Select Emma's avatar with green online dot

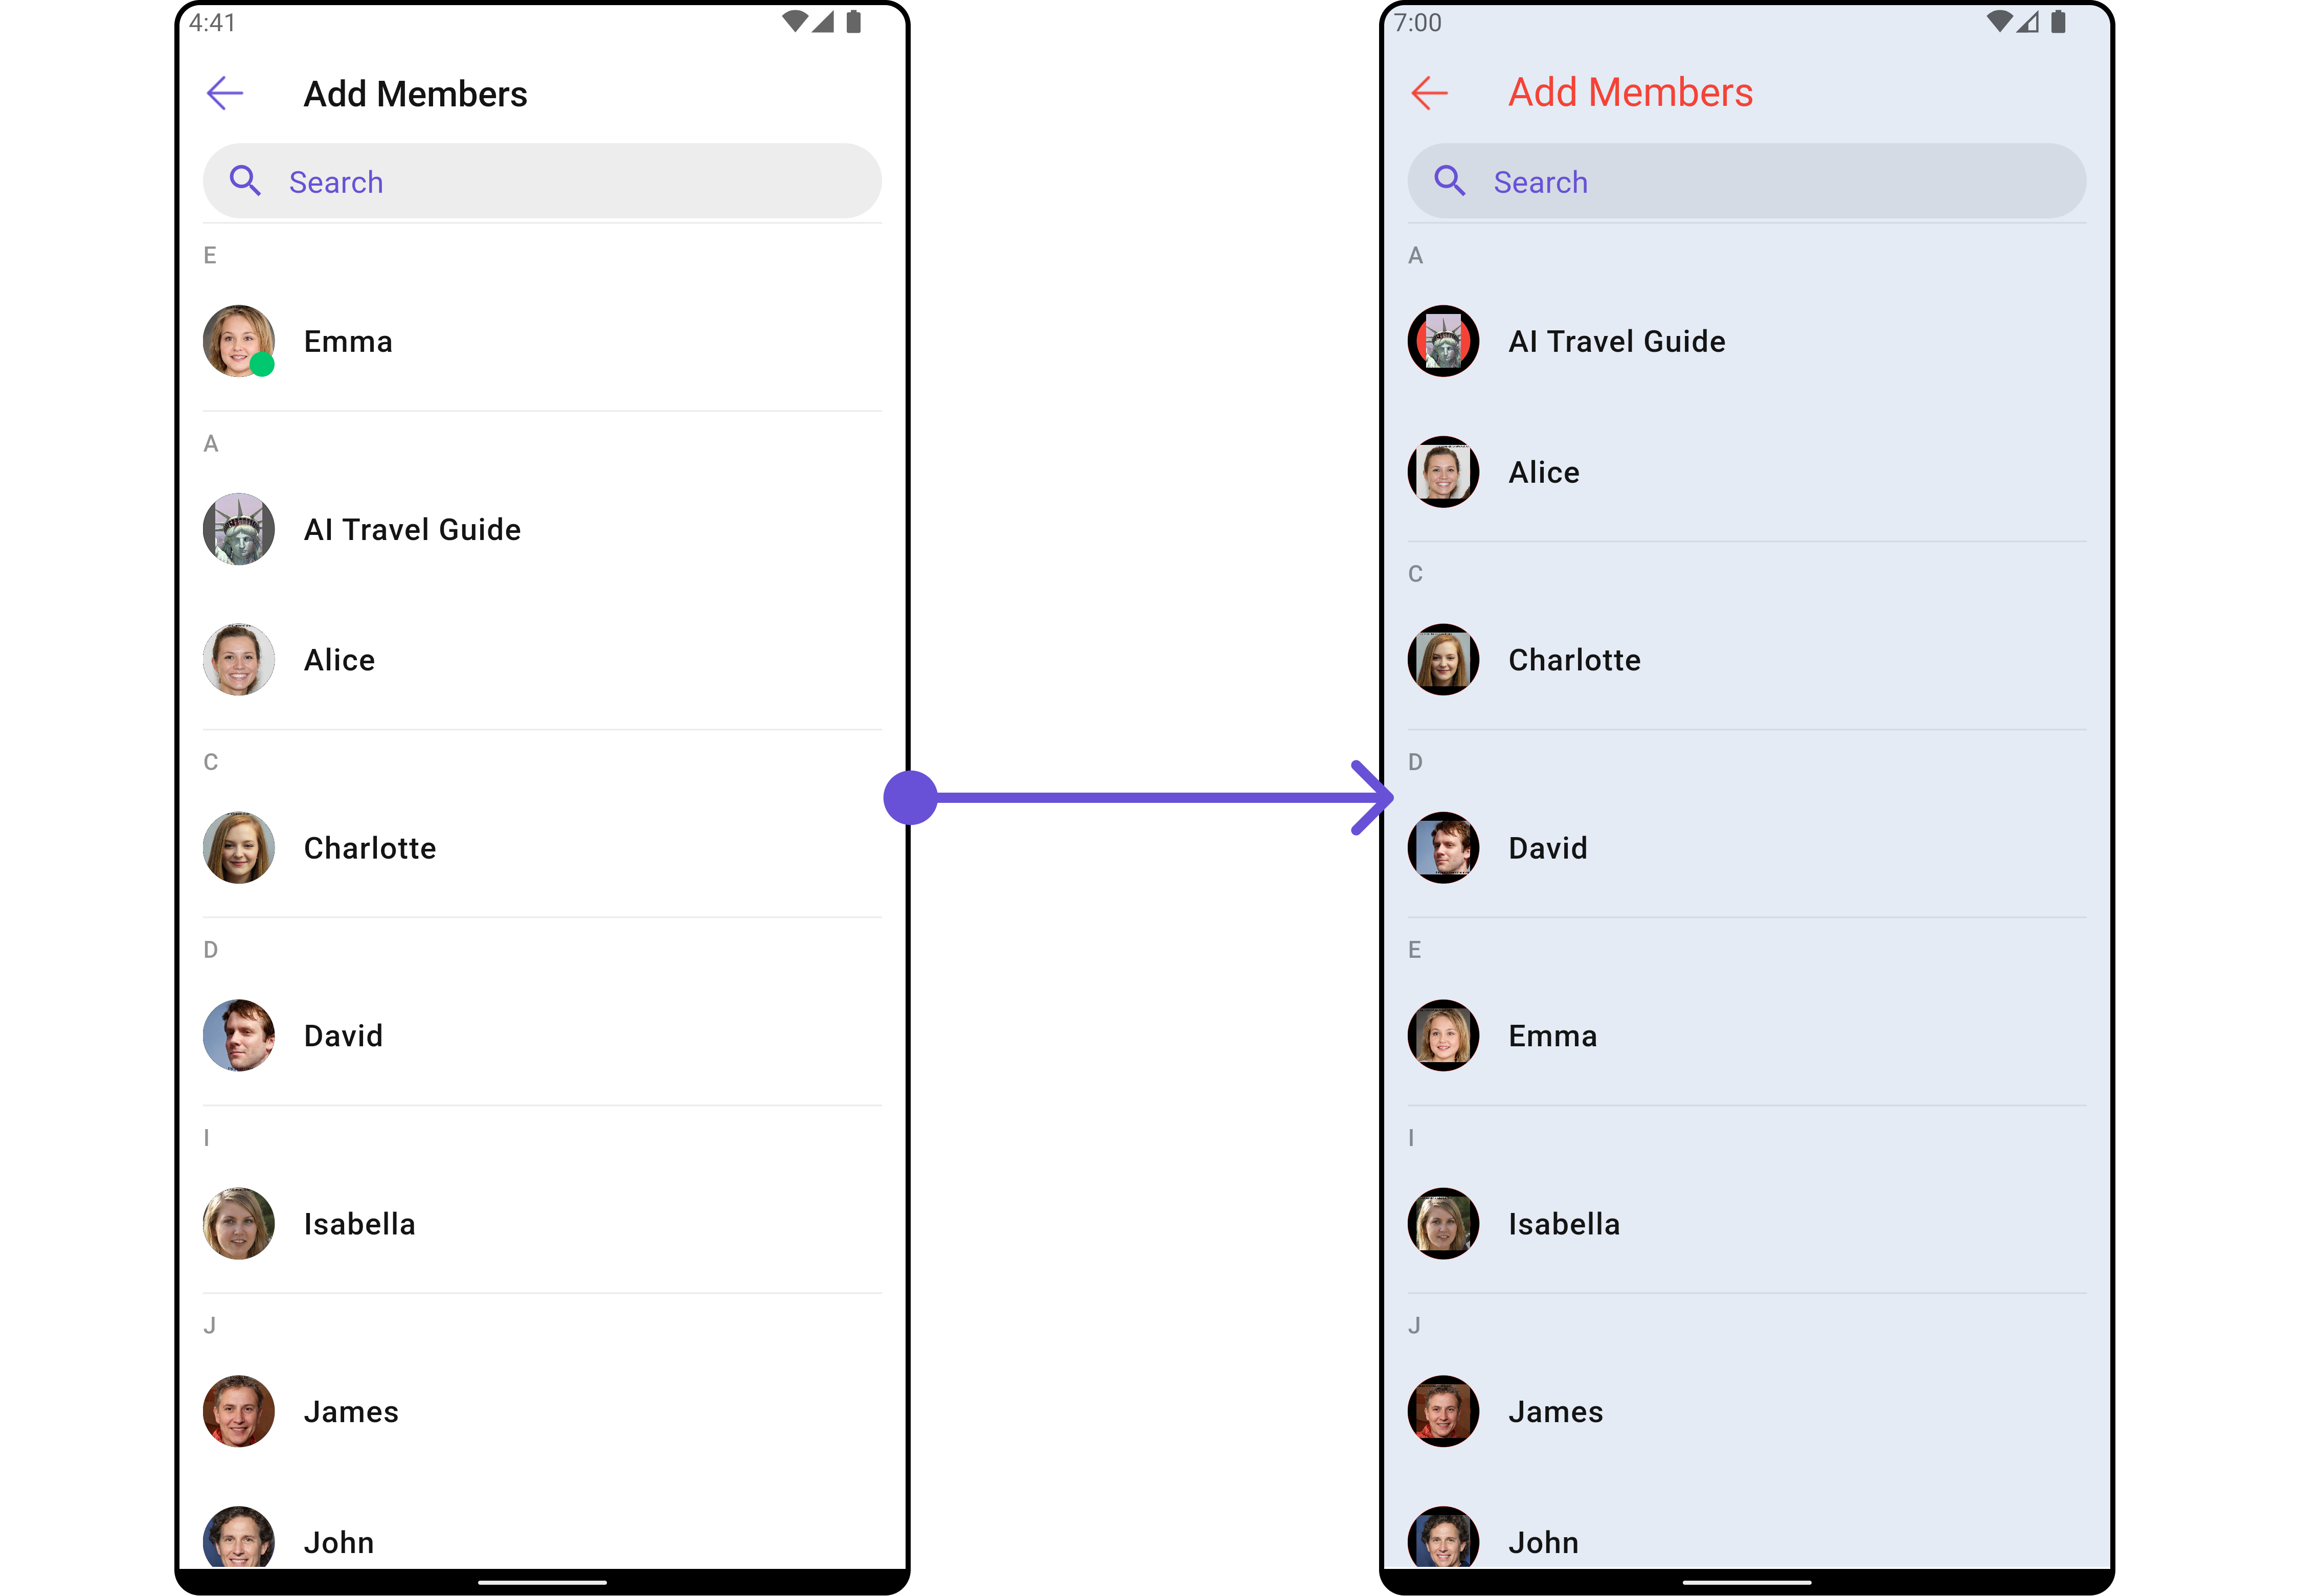239,341
